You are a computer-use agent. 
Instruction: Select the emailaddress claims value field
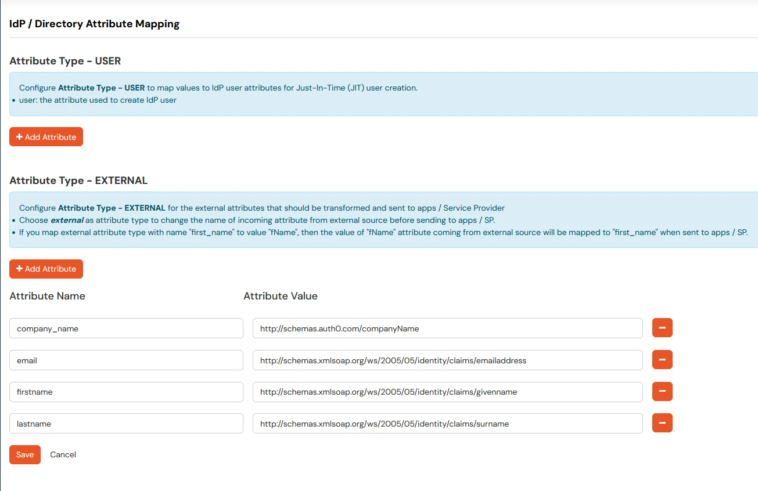[x=447, y=360]
